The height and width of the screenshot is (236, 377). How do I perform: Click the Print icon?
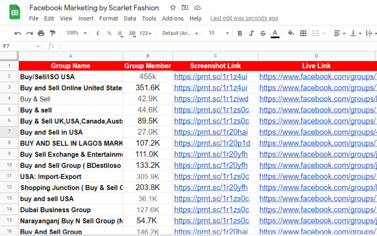point(41,33)
